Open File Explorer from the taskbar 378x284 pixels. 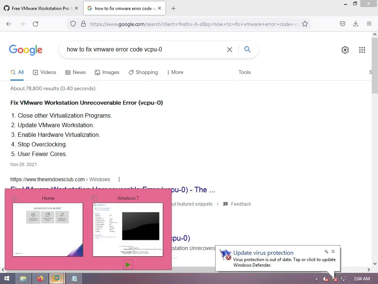(x=23, y=278)
